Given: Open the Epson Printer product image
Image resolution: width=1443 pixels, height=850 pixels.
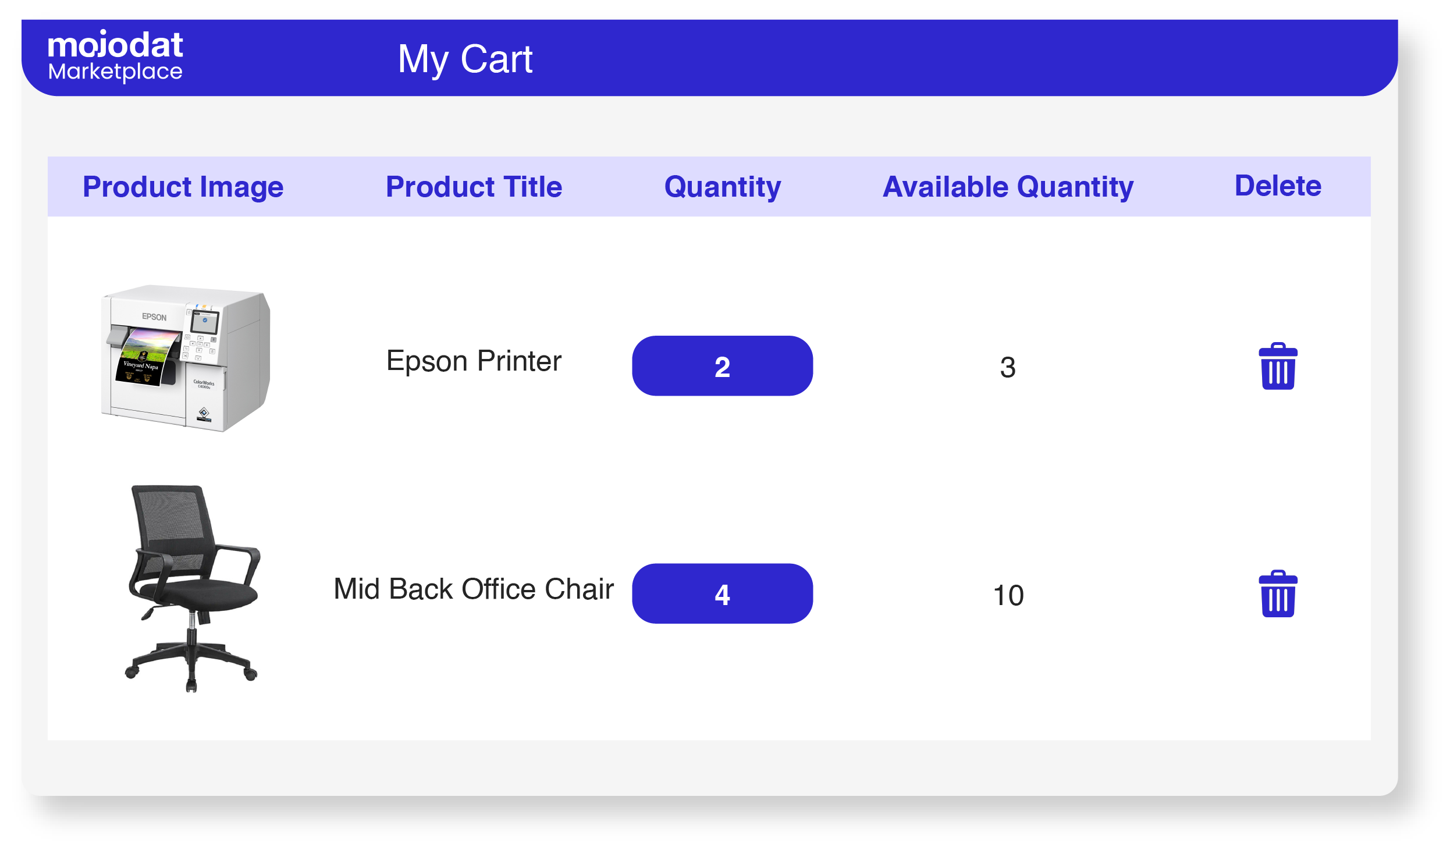Looking at the screenshot, I should click(185, 358).
